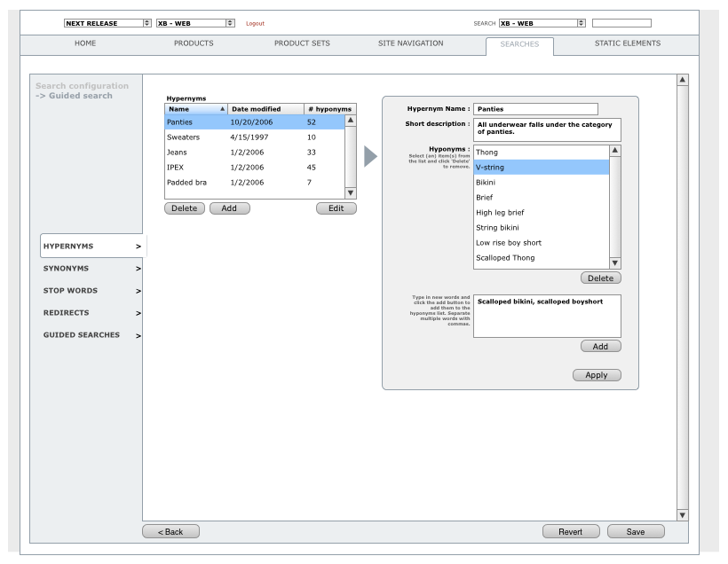
Task: Click the Logout link
Action: pyautogui.click(x=255, y=24)
